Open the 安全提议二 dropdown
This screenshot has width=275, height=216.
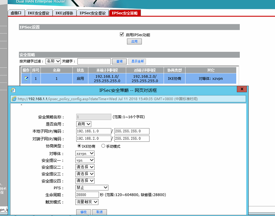[x=85, y=167]
